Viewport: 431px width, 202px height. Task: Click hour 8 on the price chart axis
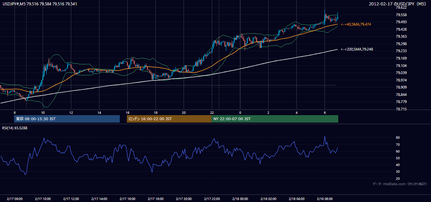pos(15,112)
